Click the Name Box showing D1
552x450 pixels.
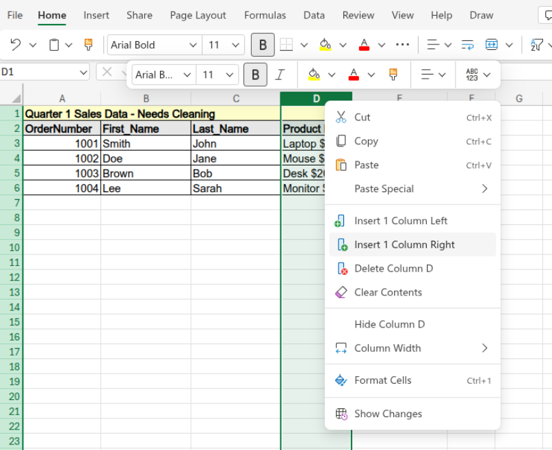coord(41,71)
